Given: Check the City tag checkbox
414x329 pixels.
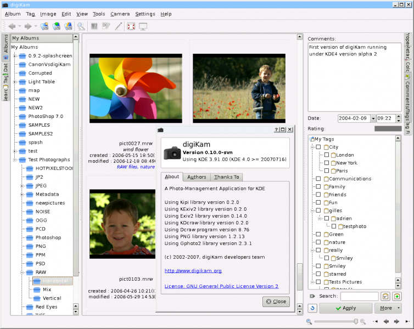Looking at the screenshot, I should pos(318,147).
